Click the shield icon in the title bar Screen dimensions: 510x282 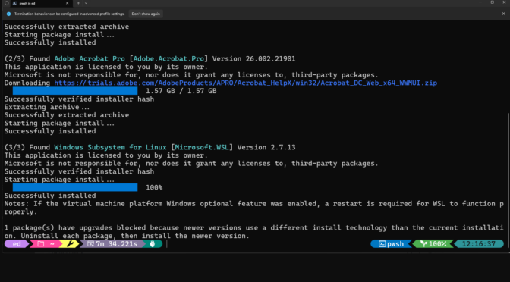7,3
